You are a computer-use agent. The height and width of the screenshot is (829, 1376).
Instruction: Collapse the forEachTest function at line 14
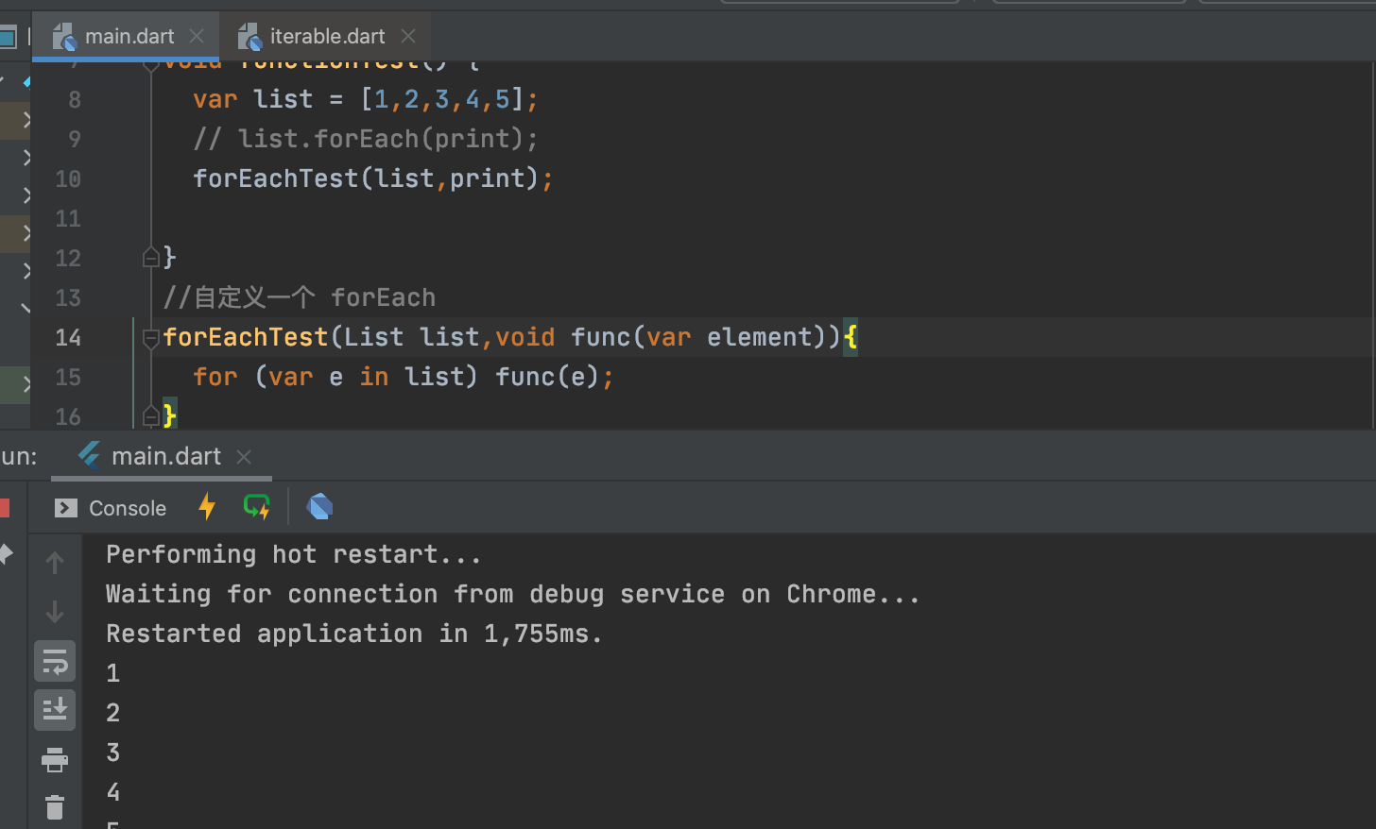pos(150,337)
